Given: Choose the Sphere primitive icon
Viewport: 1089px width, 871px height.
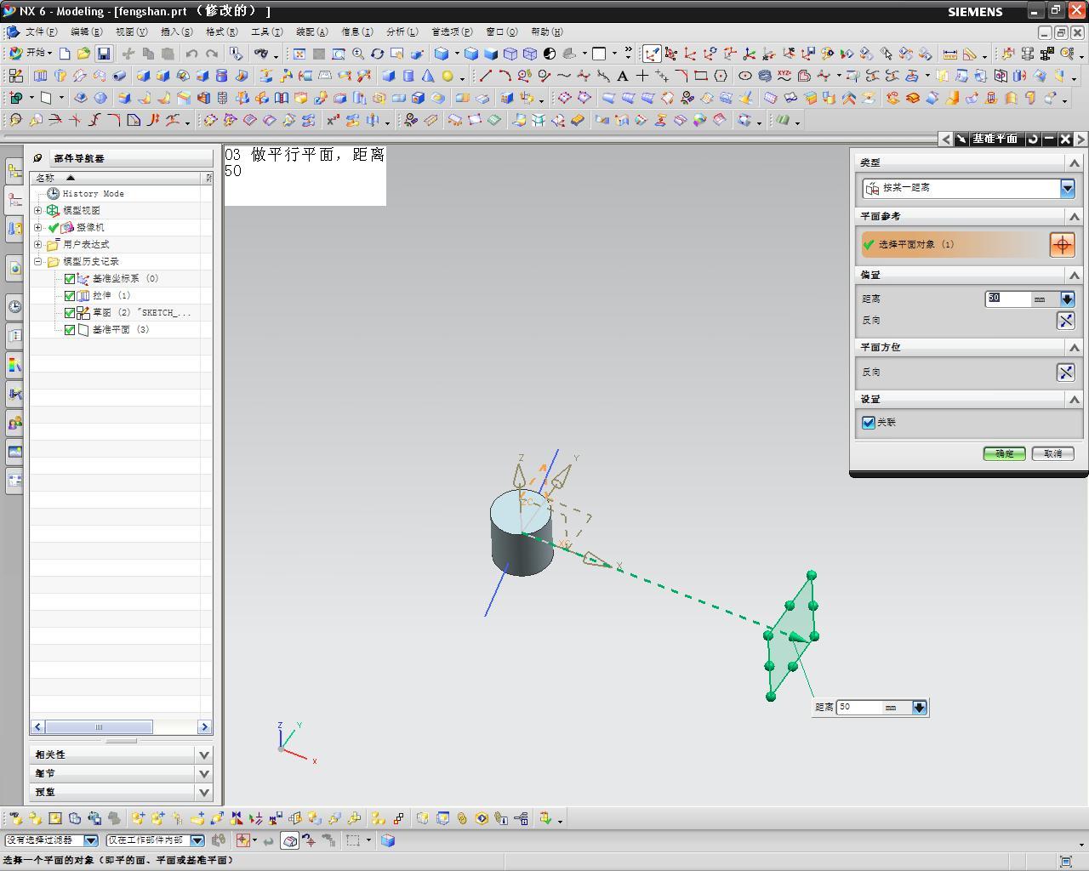Looking at the screenshot, I should (448, 76).
